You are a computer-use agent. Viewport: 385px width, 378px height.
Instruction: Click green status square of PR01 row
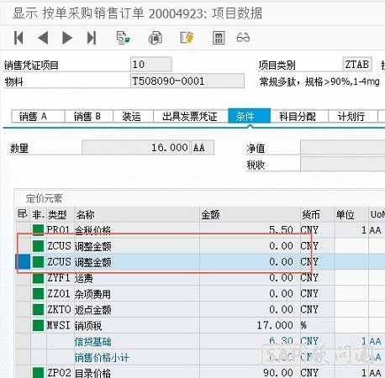[x=39, y=230]
